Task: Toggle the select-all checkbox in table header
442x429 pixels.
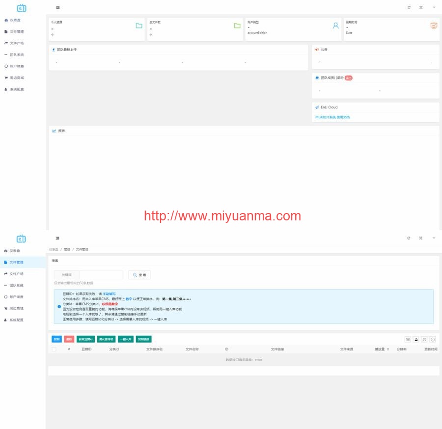Action: (x=54, y=349)
